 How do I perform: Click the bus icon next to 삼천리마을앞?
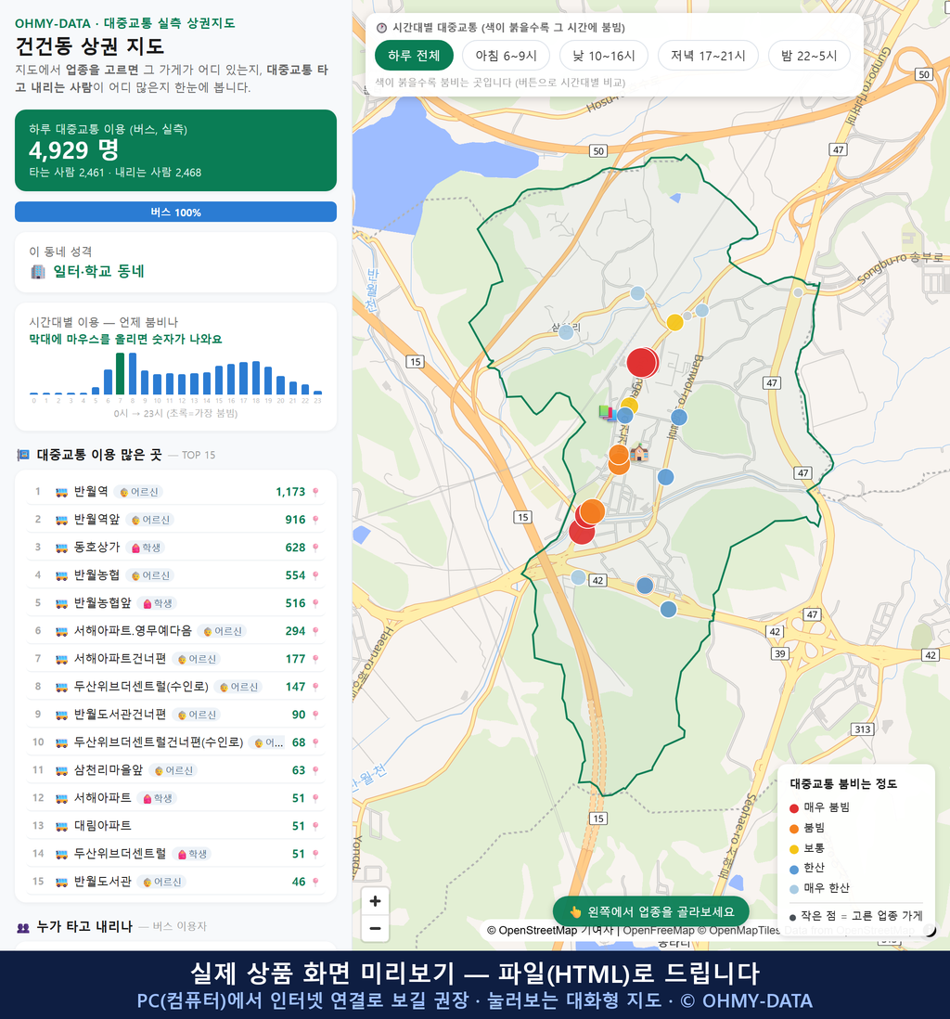[x=62, y=771]
